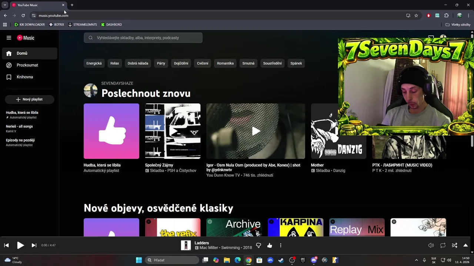Open the Replay Mix card
The width and height of the screenshot is (474, 266).
pyautogui.click(x=357, y=227)
